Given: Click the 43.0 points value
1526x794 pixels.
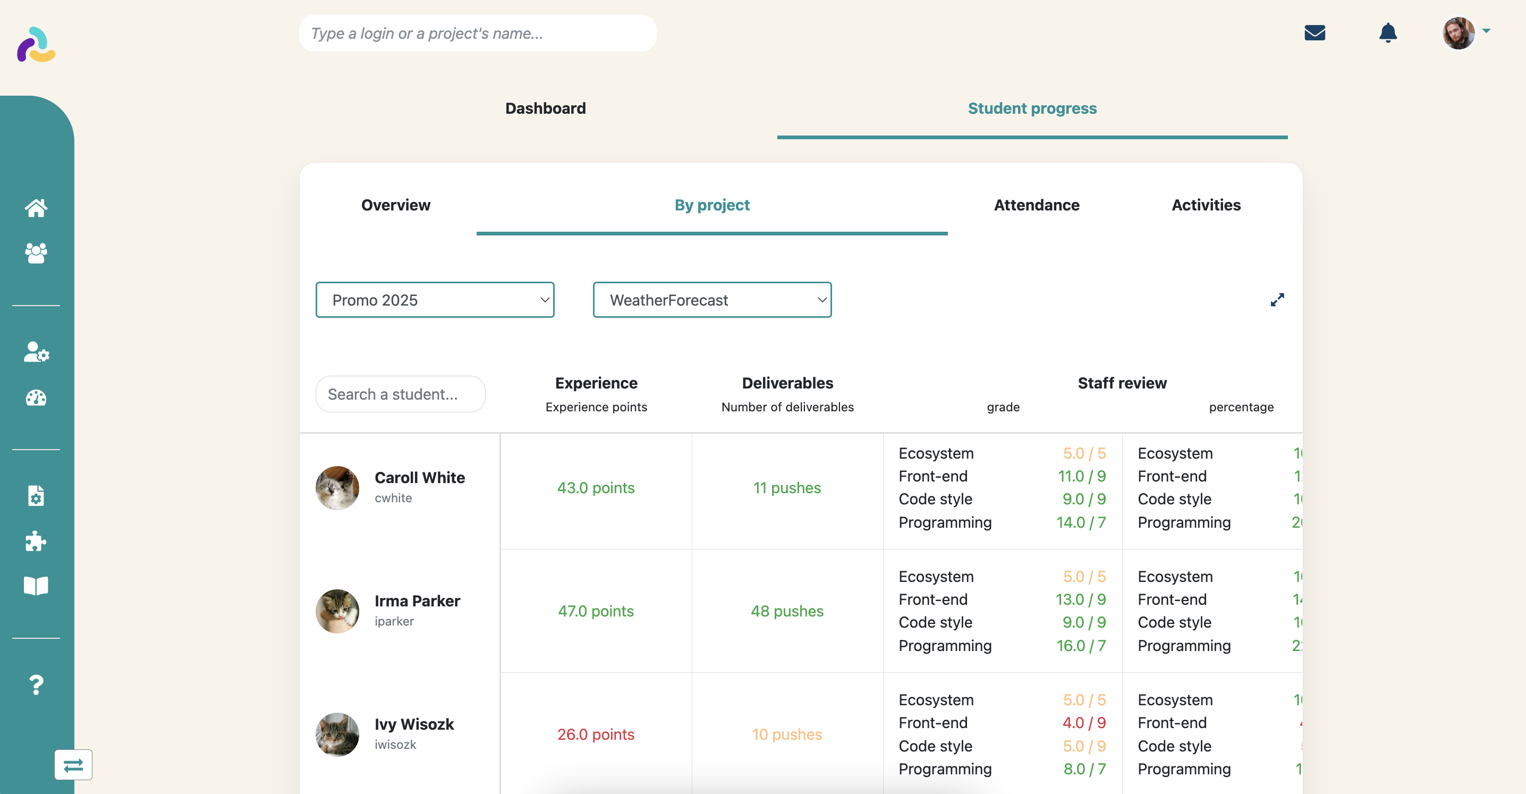Looking at the screenshot, I should pyautogui.click(x=595, y=488).
